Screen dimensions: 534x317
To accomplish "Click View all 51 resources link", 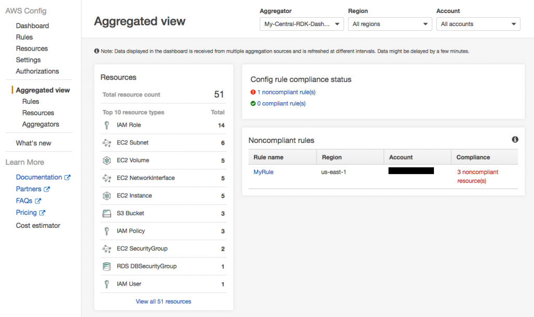I will coord(163,301).
